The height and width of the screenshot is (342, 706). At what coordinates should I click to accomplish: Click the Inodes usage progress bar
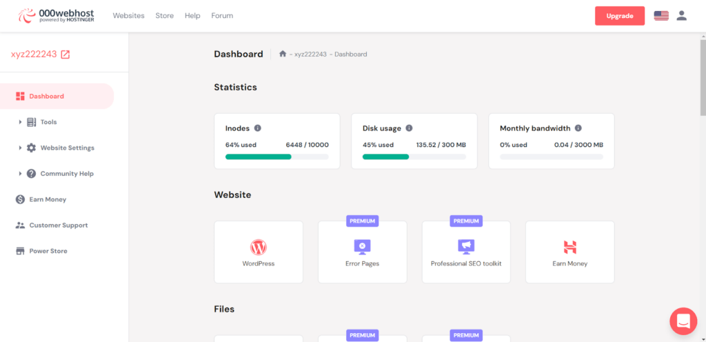click(276, 157)
